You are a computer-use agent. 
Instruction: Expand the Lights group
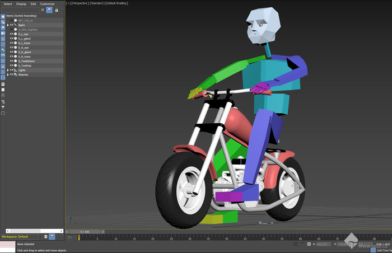[8, 71]
